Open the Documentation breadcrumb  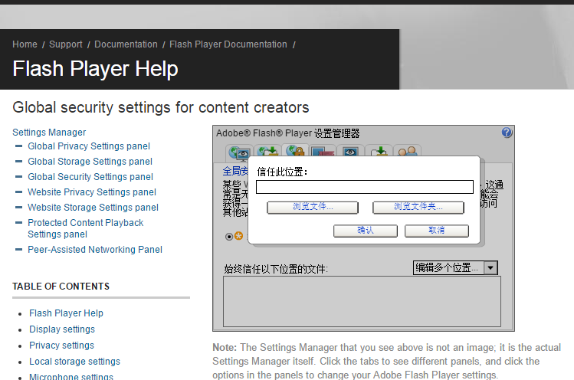[x=126, y=44]
